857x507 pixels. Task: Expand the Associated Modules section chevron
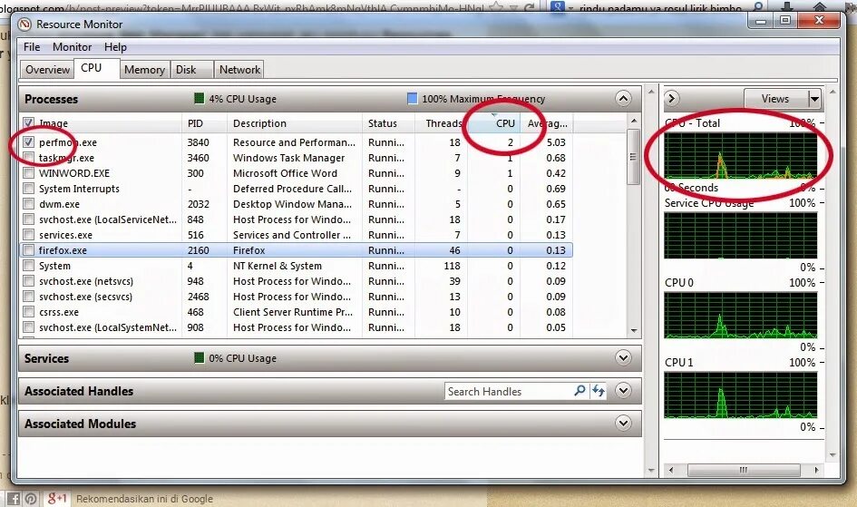pos(623,423)
